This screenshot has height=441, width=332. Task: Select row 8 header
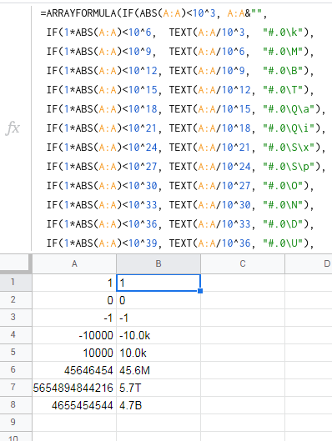click(x=13, y=404)
